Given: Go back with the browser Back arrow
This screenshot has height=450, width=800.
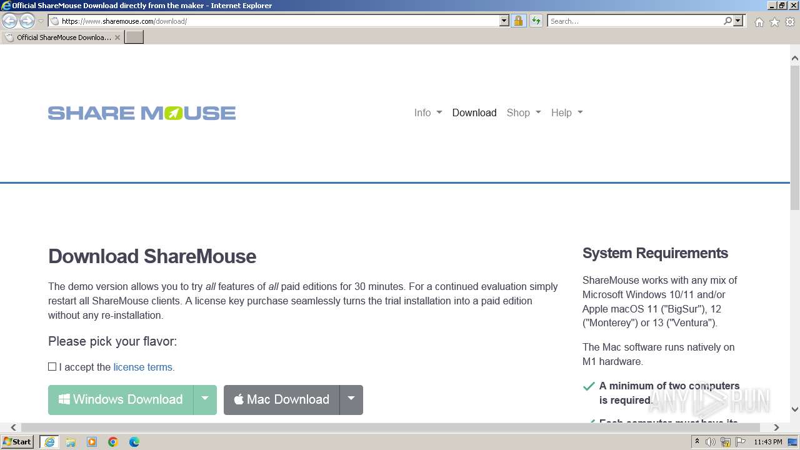Looking at the screenshot, I should coord(9,21).
